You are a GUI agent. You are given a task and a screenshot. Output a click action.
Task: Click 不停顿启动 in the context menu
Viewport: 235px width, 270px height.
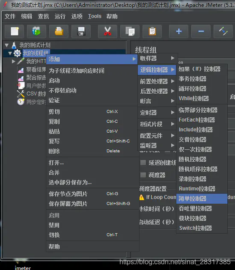92,90
